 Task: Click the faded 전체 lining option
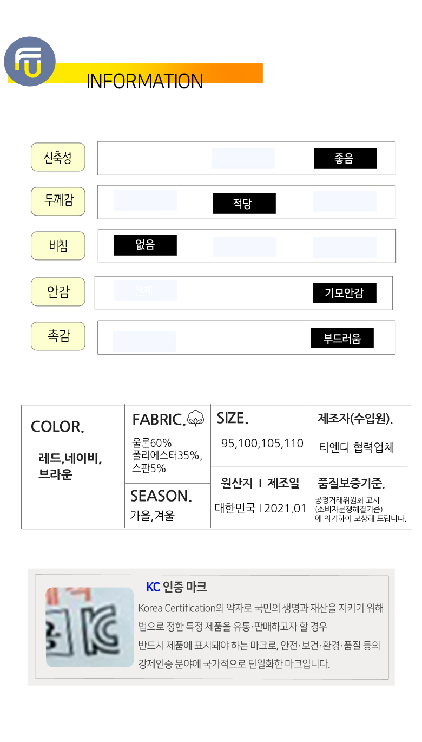tap(144, 290)
